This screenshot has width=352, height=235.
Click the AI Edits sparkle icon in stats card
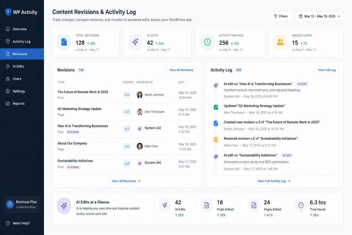tap(135, 42)
